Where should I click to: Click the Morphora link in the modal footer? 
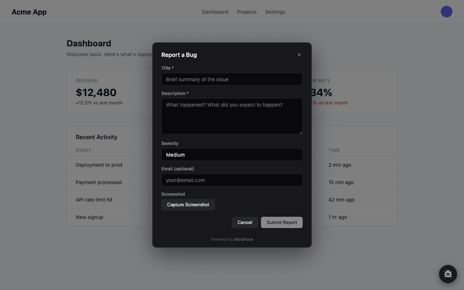[243, 239]
